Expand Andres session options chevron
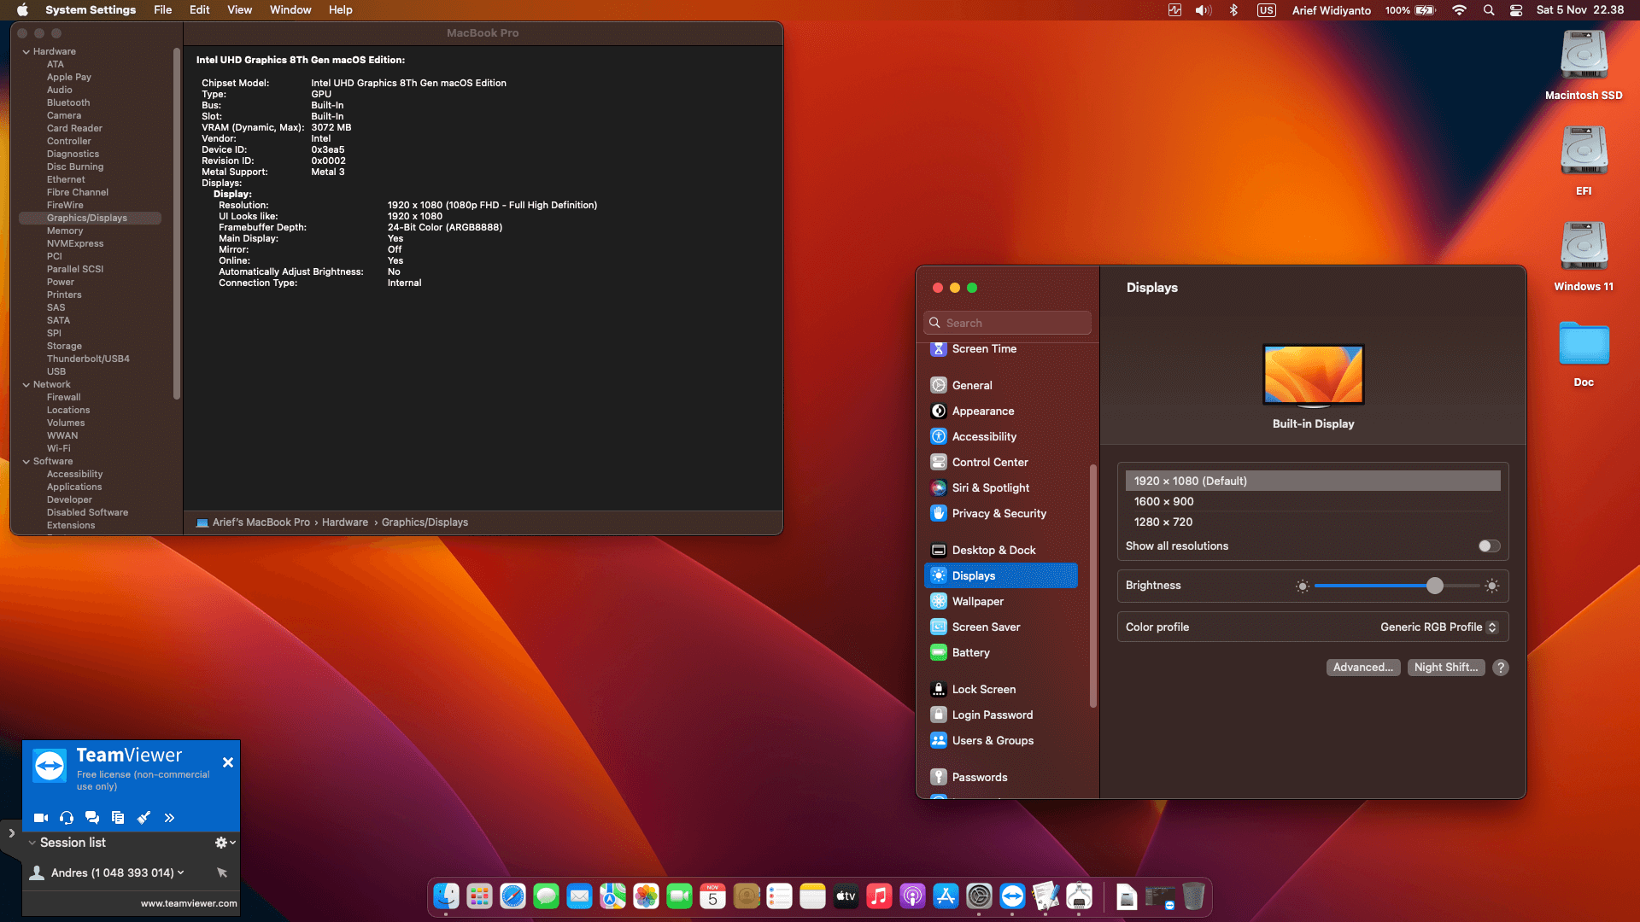The width and height of the screenshot is (1640, 922). [181, 872]
